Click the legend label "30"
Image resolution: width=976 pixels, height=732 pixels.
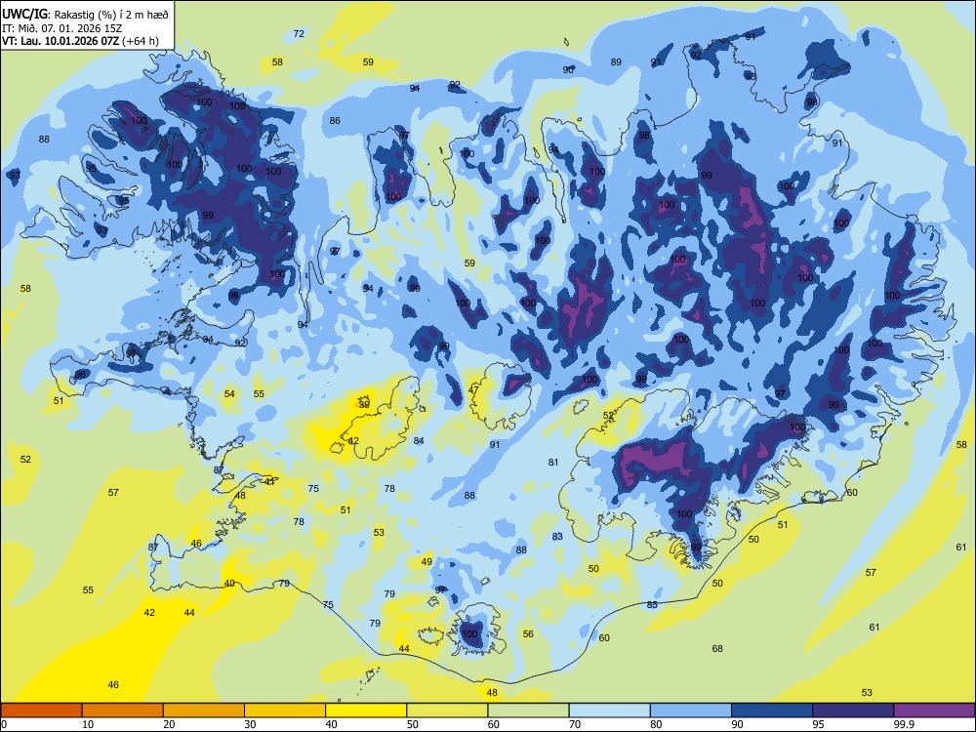point(250,724)
